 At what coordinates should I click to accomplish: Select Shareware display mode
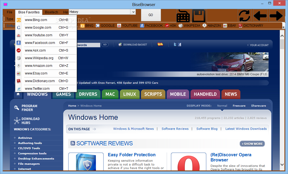pyautogui.click(x=258, y=106)
